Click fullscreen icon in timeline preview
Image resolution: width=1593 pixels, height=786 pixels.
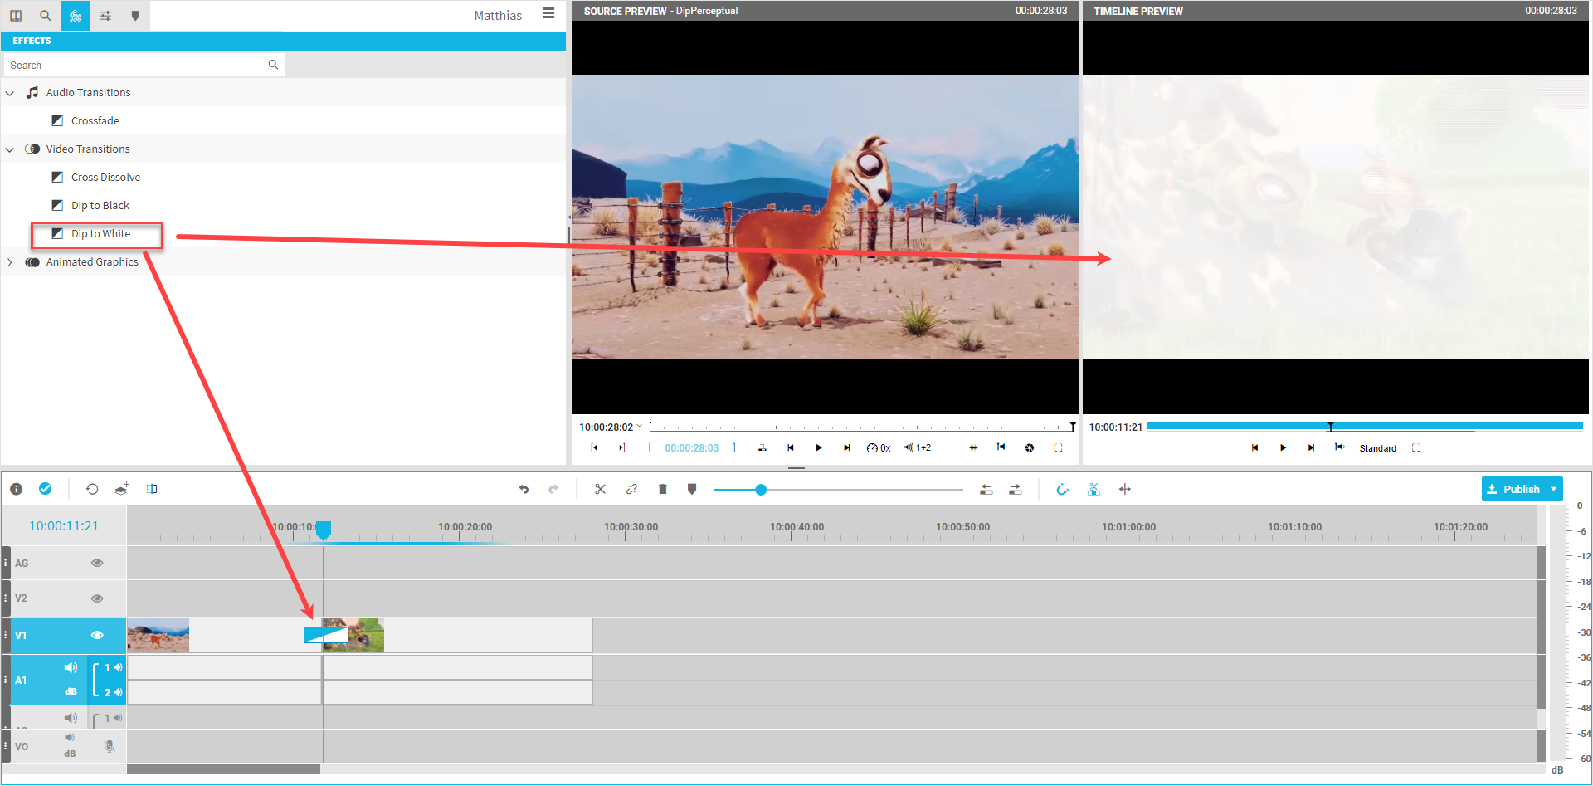1416,447
